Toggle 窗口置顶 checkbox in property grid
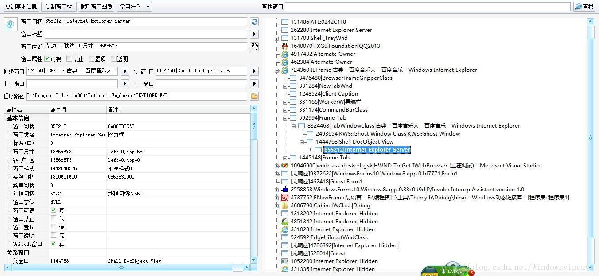Screen dimensions: 599x276 (x=53, y=227)
